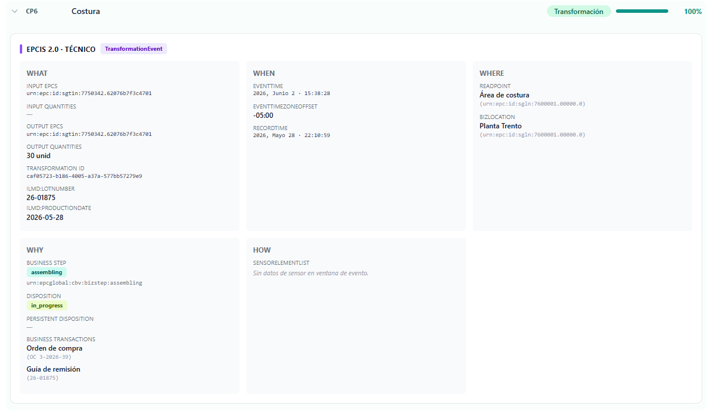Image resolution: width=711 pixels, height=413 pixels.
Task: Click the Orden de compra transaction
Action: (x=54, y=348)
